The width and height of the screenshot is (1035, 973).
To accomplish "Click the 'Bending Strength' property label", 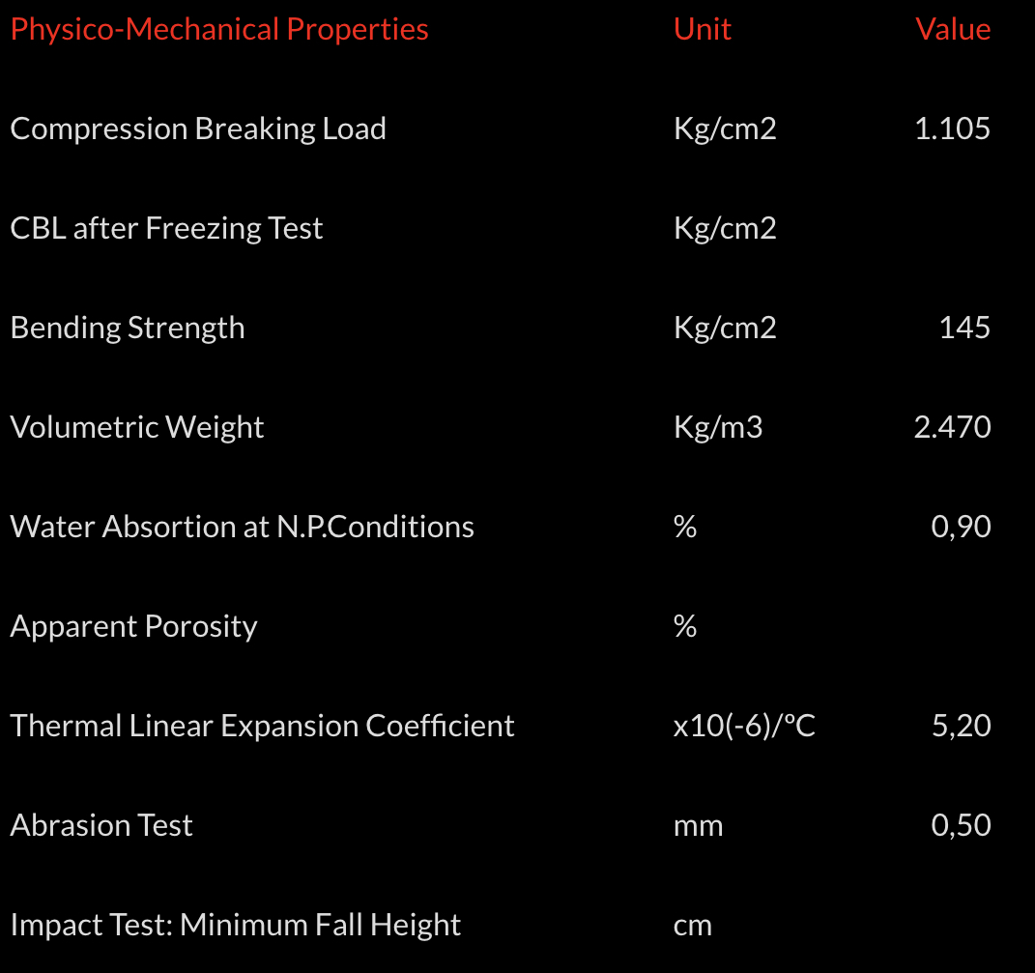I will click(128, 328).
